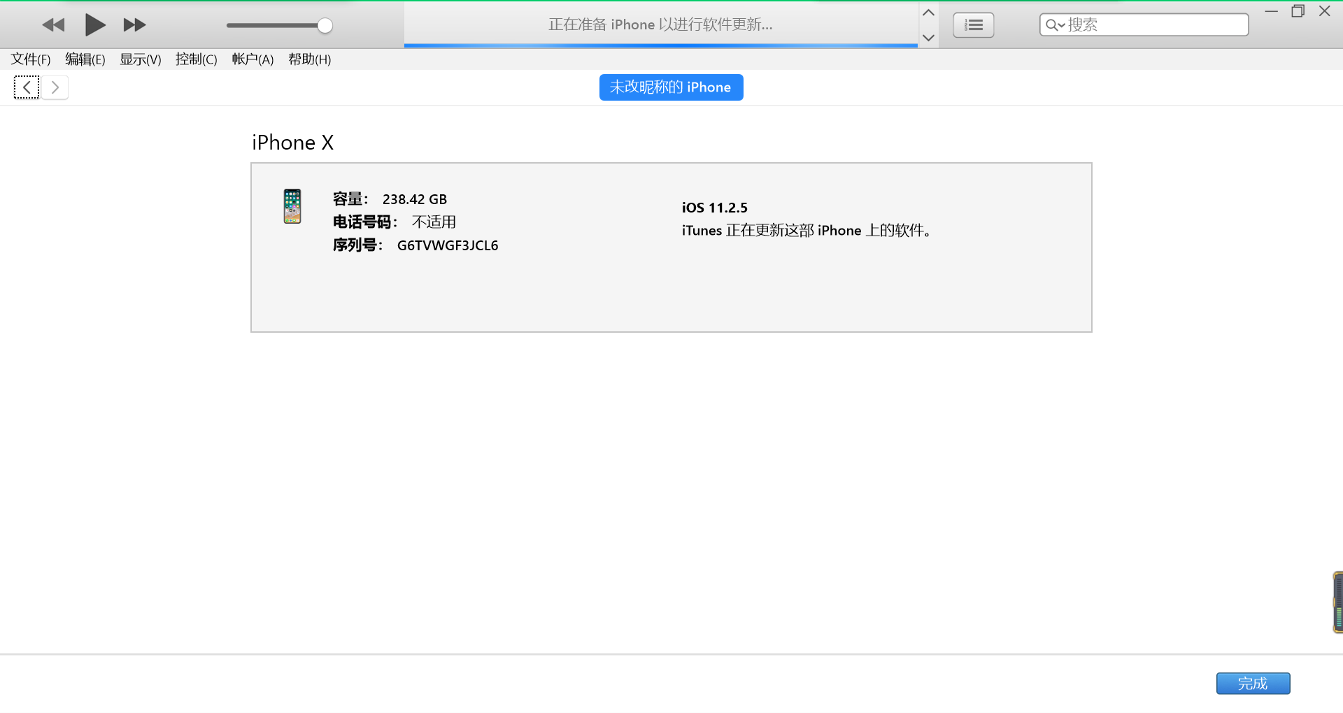
Task: Click the iPhone X heading
Action: [292, 143]
